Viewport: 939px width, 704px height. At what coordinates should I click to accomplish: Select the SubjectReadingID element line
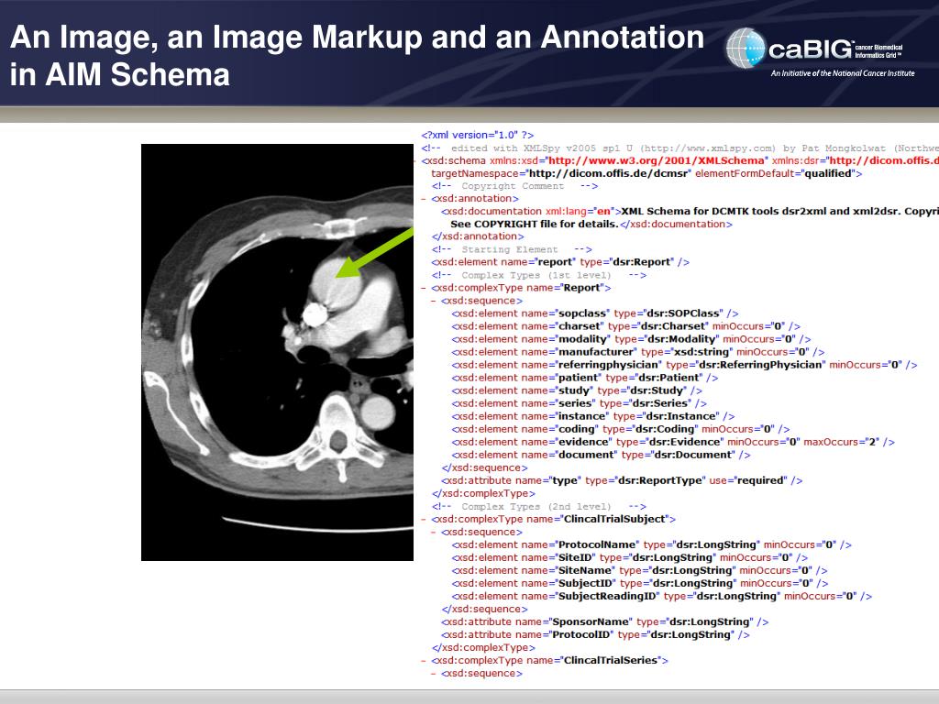[661, 596]
